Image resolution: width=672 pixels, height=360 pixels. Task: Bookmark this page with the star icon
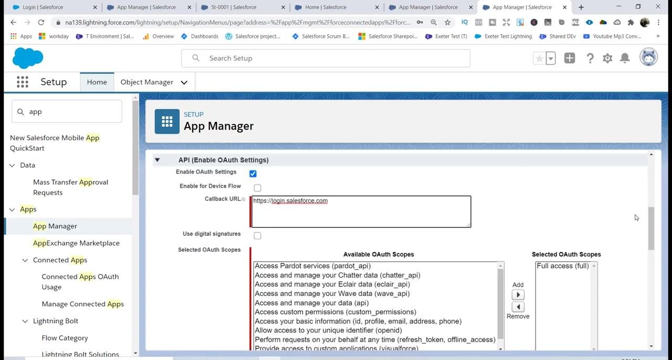coord(447,23)
